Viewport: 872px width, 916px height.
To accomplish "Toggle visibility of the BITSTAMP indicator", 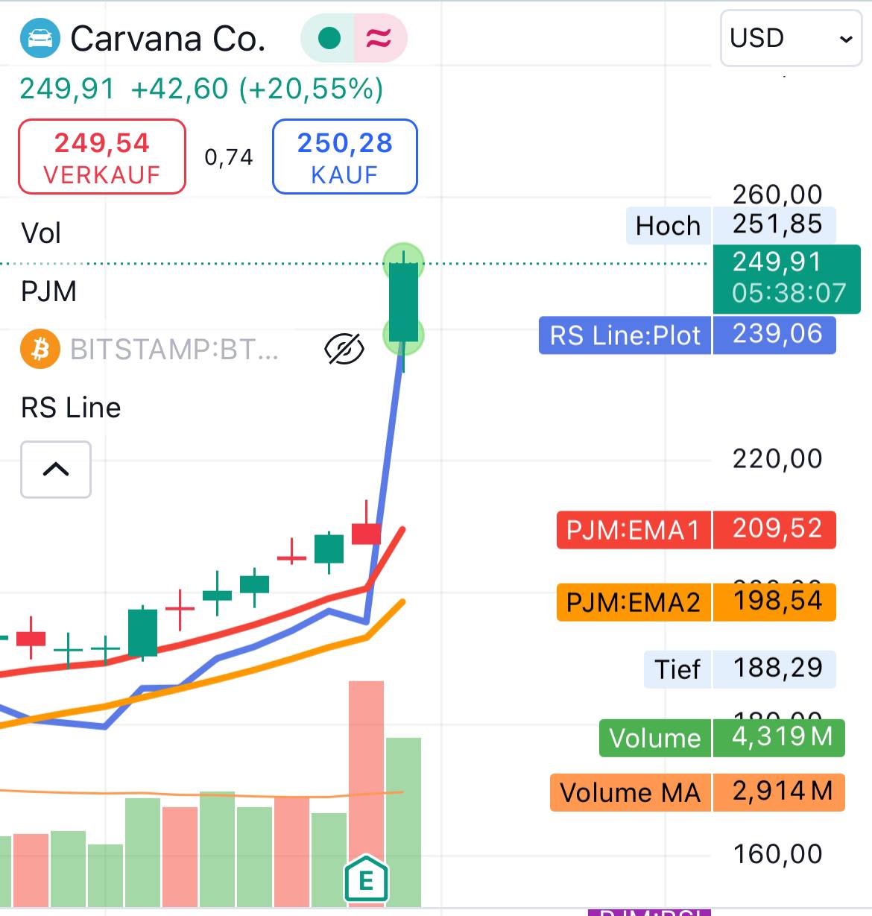I will tap(344, 349).
